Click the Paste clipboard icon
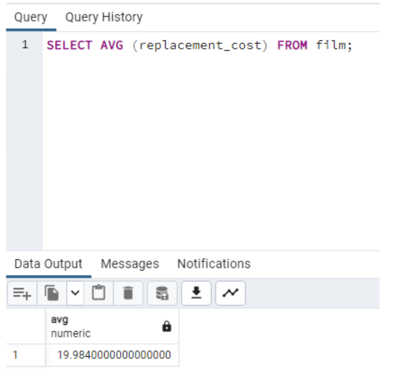 pos(98,294)
